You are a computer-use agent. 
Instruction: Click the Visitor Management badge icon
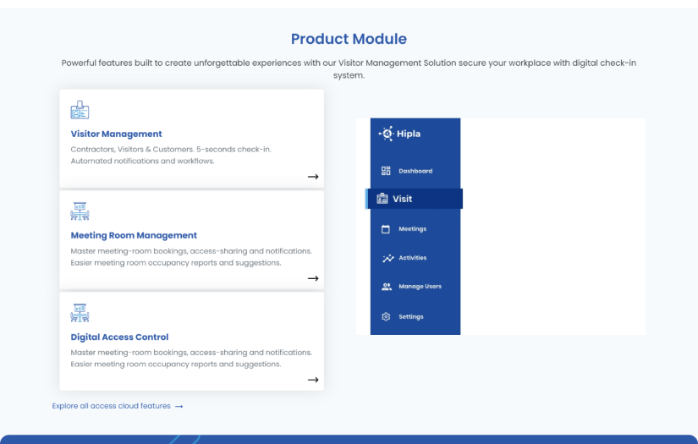point(80,110)
